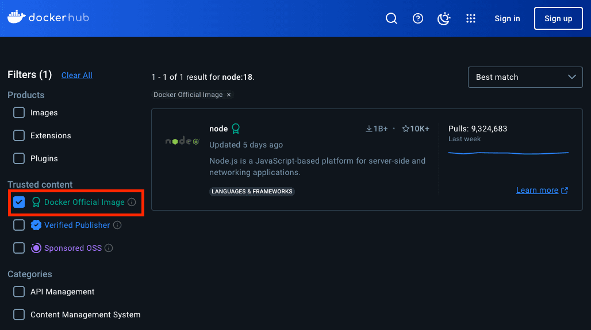This screenshot has width=591, height=330.
Task: Click the 'Docker Official Image' chip text
Action: [188, 95]
